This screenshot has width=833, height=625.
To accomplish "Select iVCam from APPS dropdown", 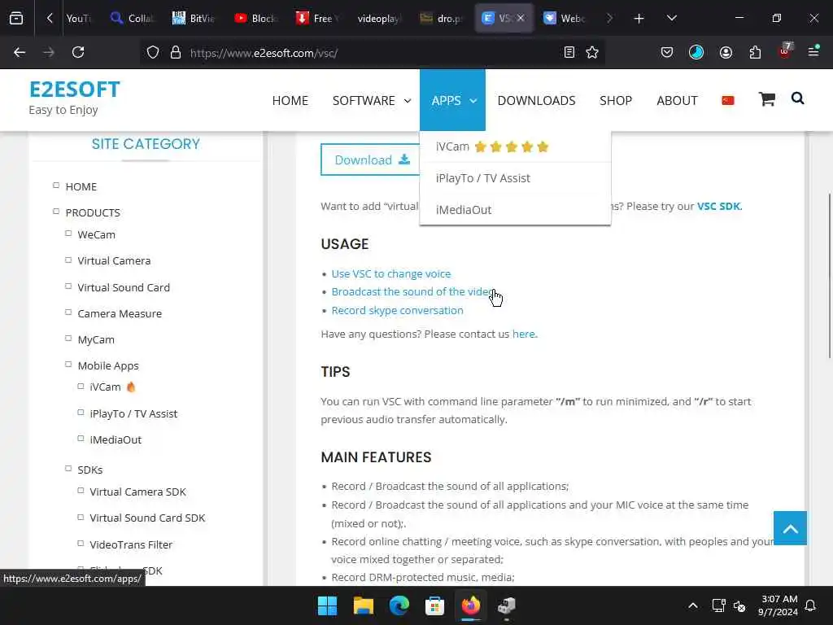I will [x=515, y=146].
